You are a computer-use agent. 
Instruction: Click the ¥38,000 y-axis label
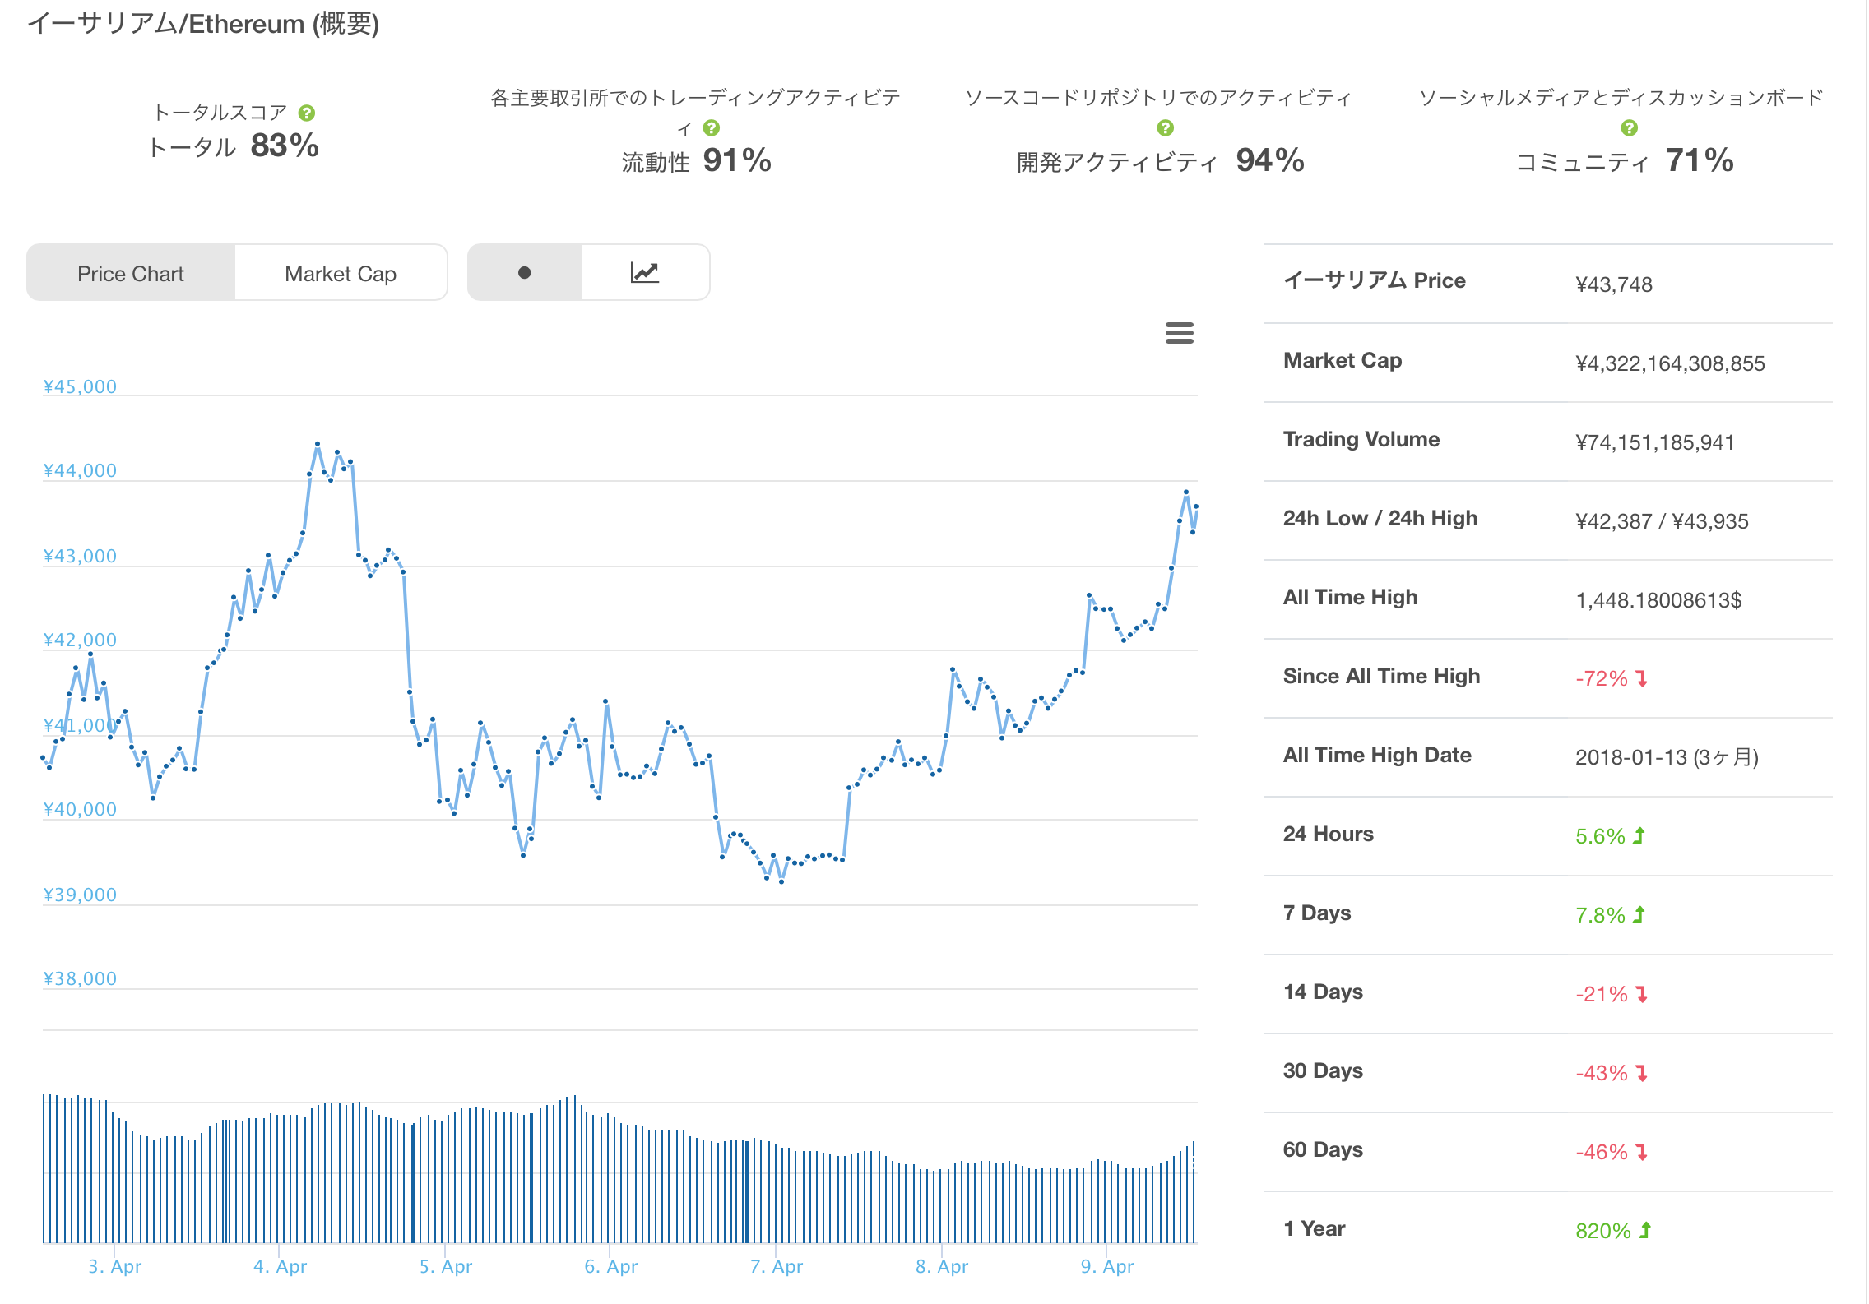tap(80, 978)
